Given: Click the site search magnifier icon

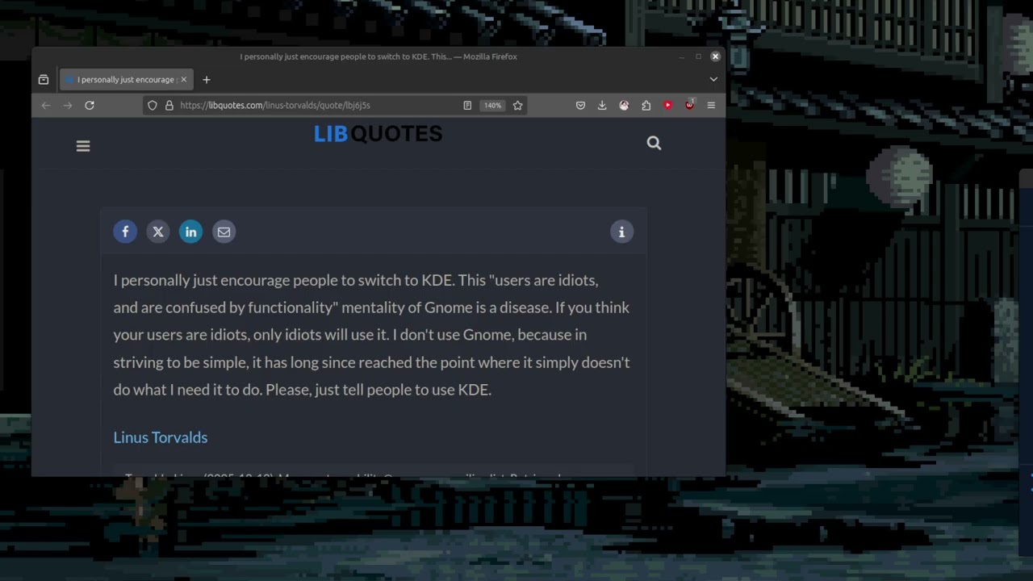Looking at the screenshot, I should coord(654,143).
